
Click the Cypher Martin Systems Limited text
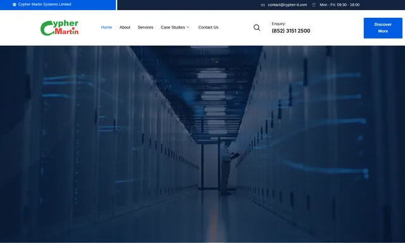click(45, 4)
